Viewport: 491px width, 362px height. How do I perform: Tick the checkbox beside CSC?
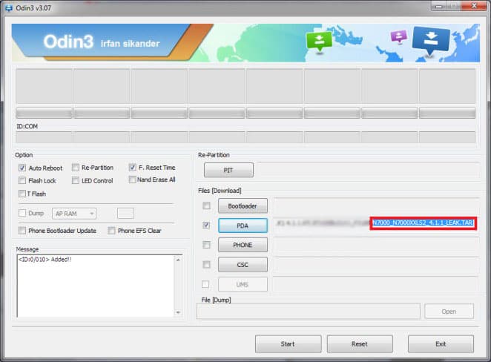point(206,265)
